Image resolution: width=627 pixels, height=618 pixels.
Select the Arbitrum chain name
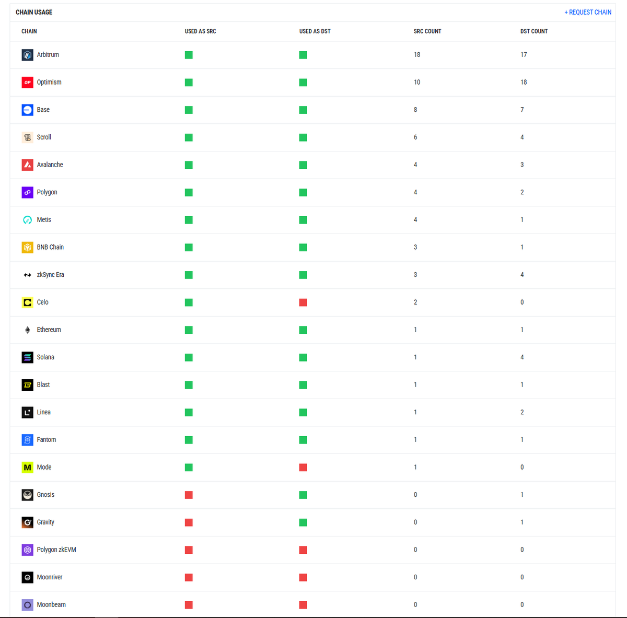tap(48, 55)
